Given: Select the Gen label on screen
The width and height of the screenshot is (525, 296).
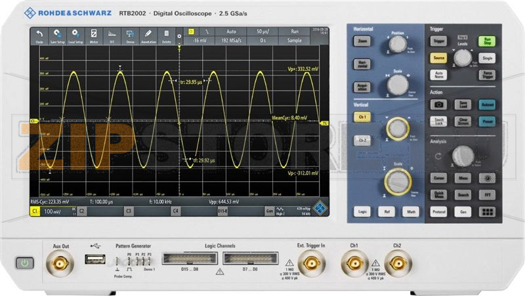Looking at the screenshot, I should pyautogui.click(x=270, y=211).
